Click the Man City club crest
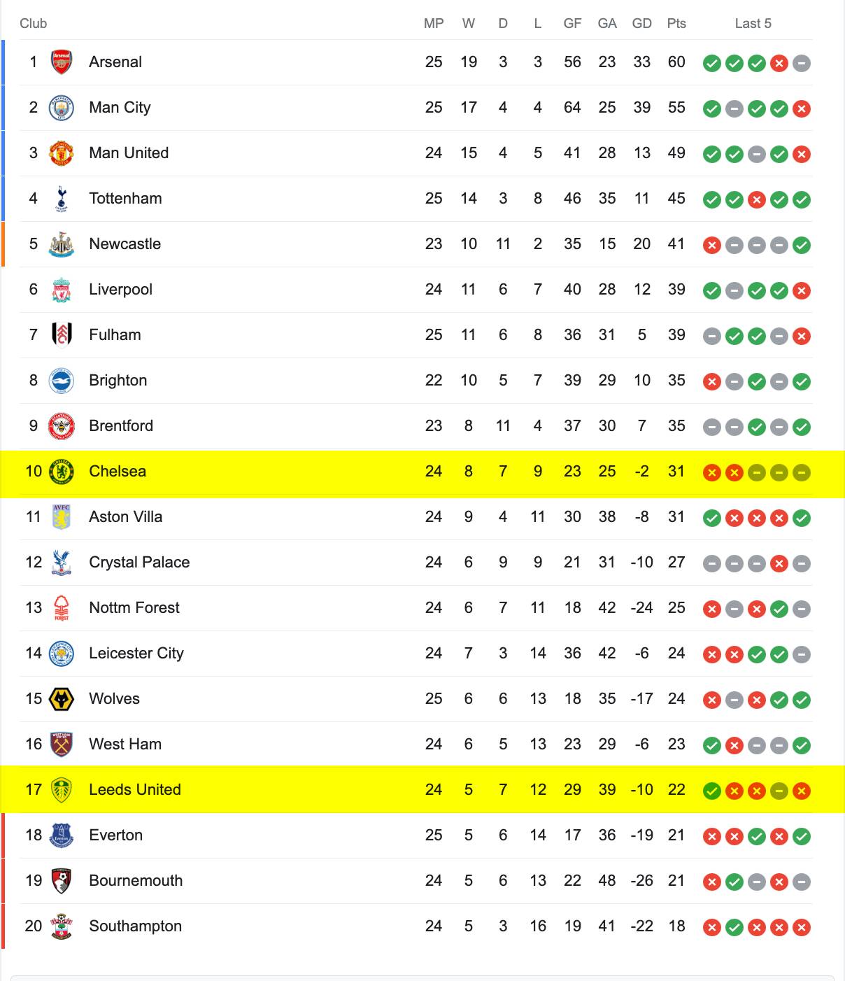The height and width of the screenshot is (981, 845). click(62, 108)
